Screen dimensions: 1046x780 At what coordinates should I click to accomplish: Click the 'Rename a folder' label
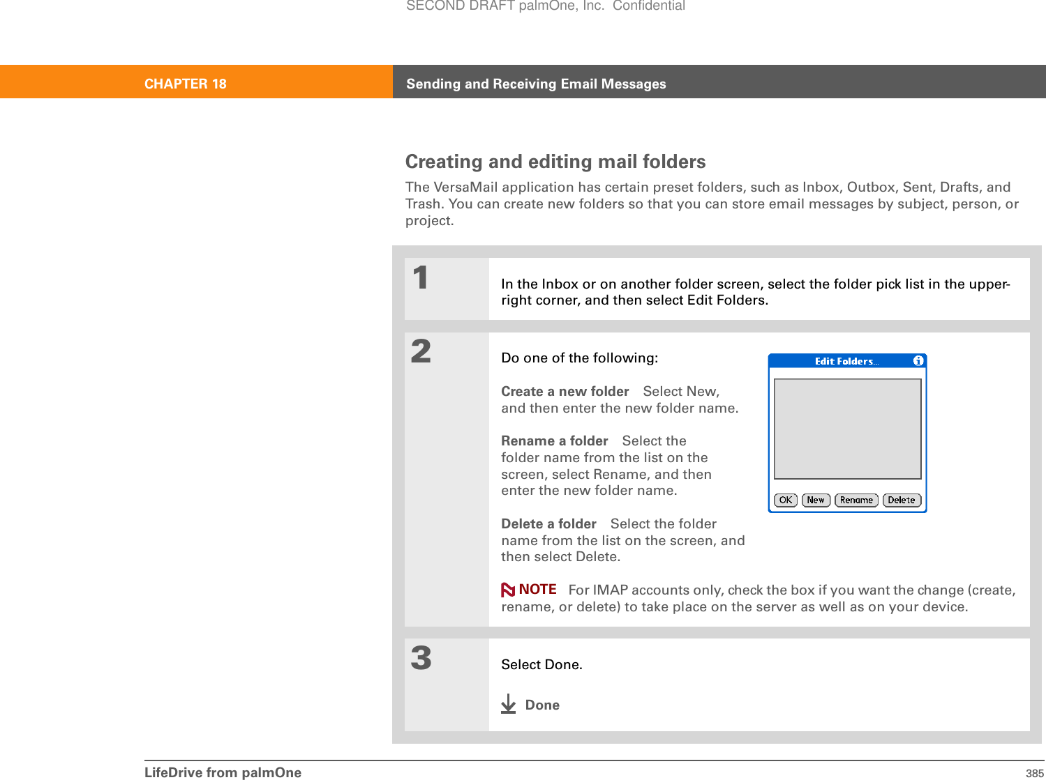pyautogui.click(x=555, y=441)
